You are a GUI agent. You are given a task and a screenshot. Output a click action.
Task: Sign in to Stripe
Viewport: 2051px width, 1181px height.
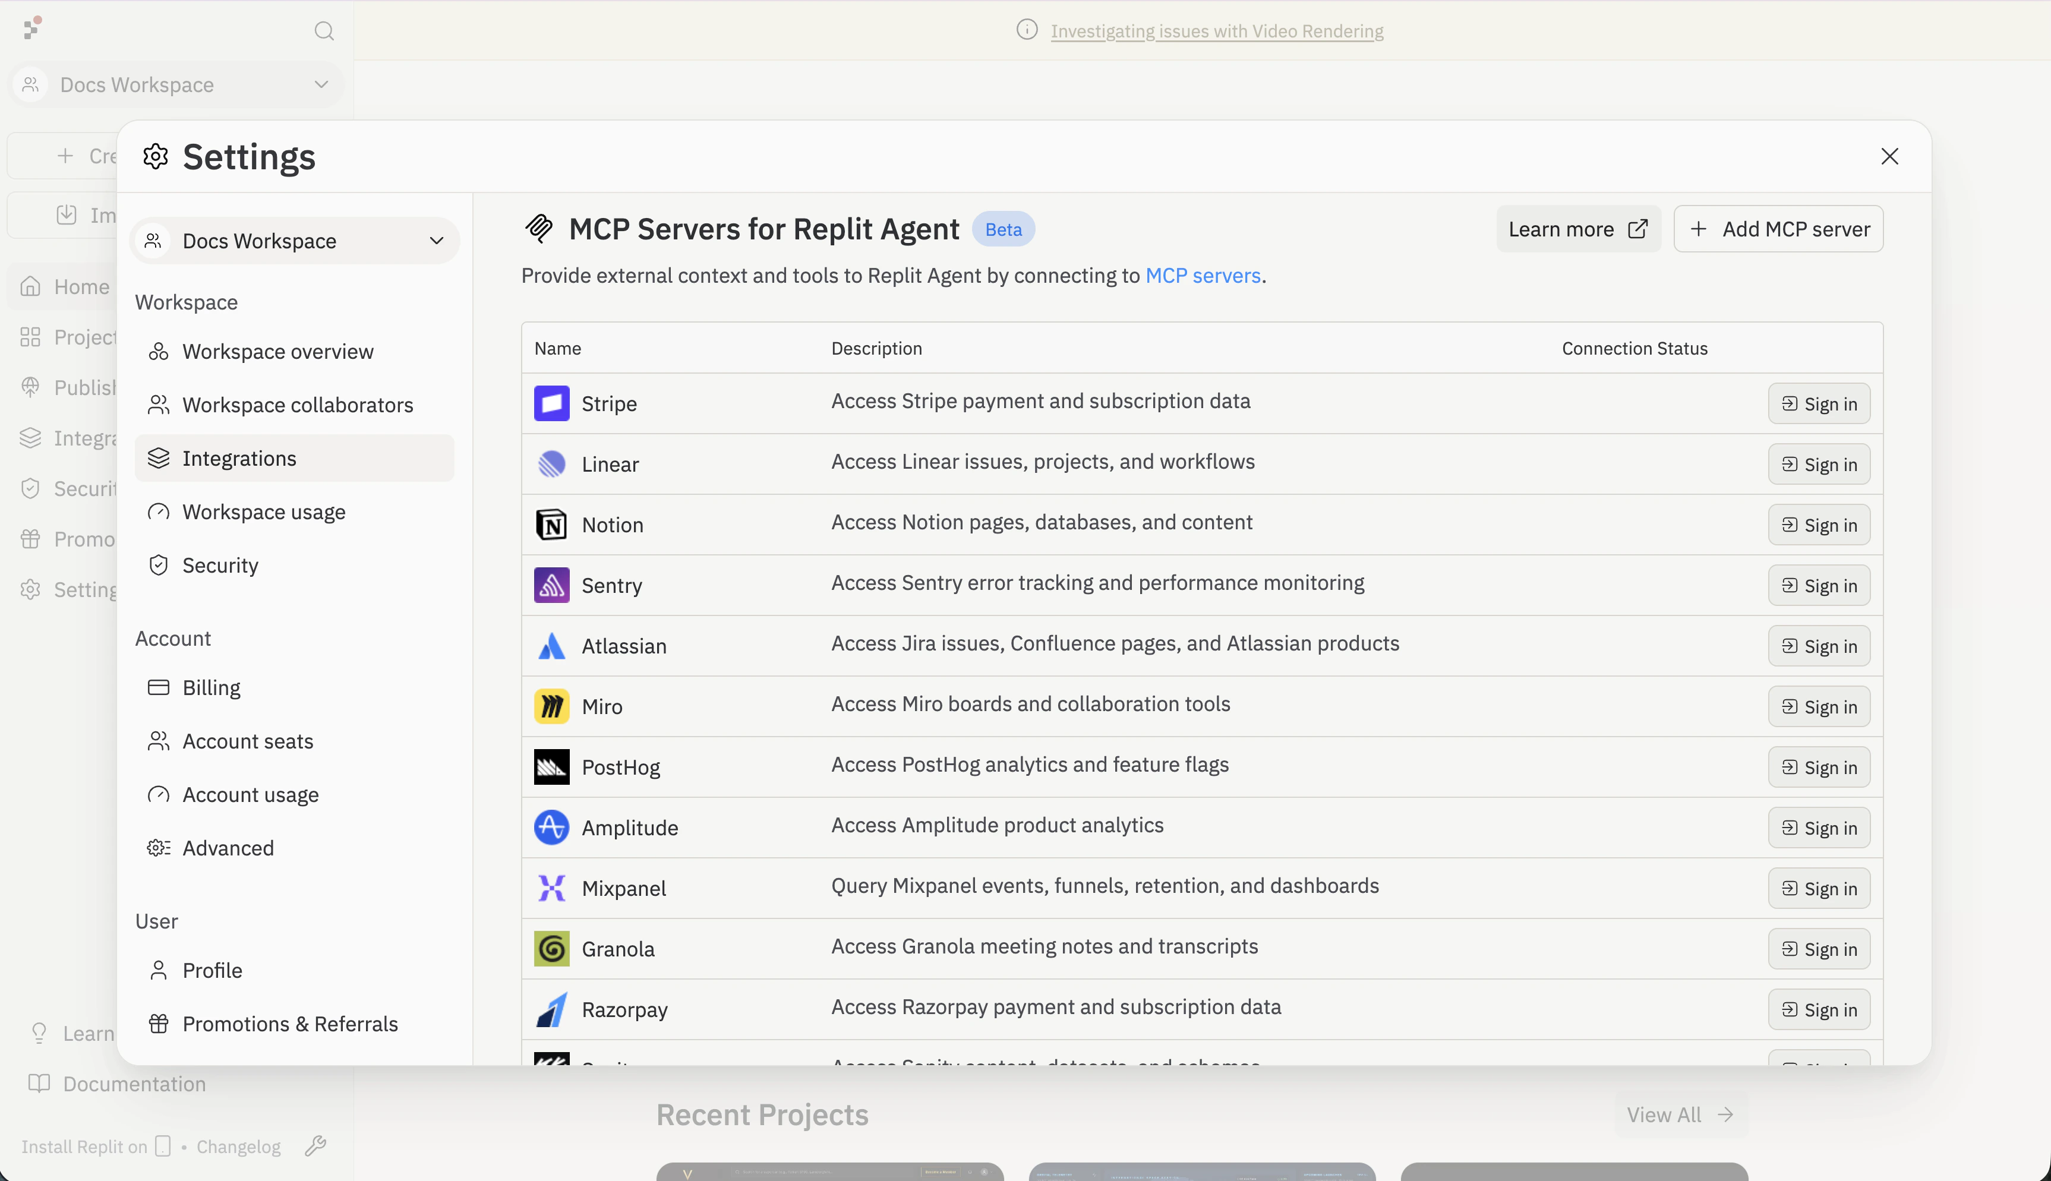(x=1819, y=403)
